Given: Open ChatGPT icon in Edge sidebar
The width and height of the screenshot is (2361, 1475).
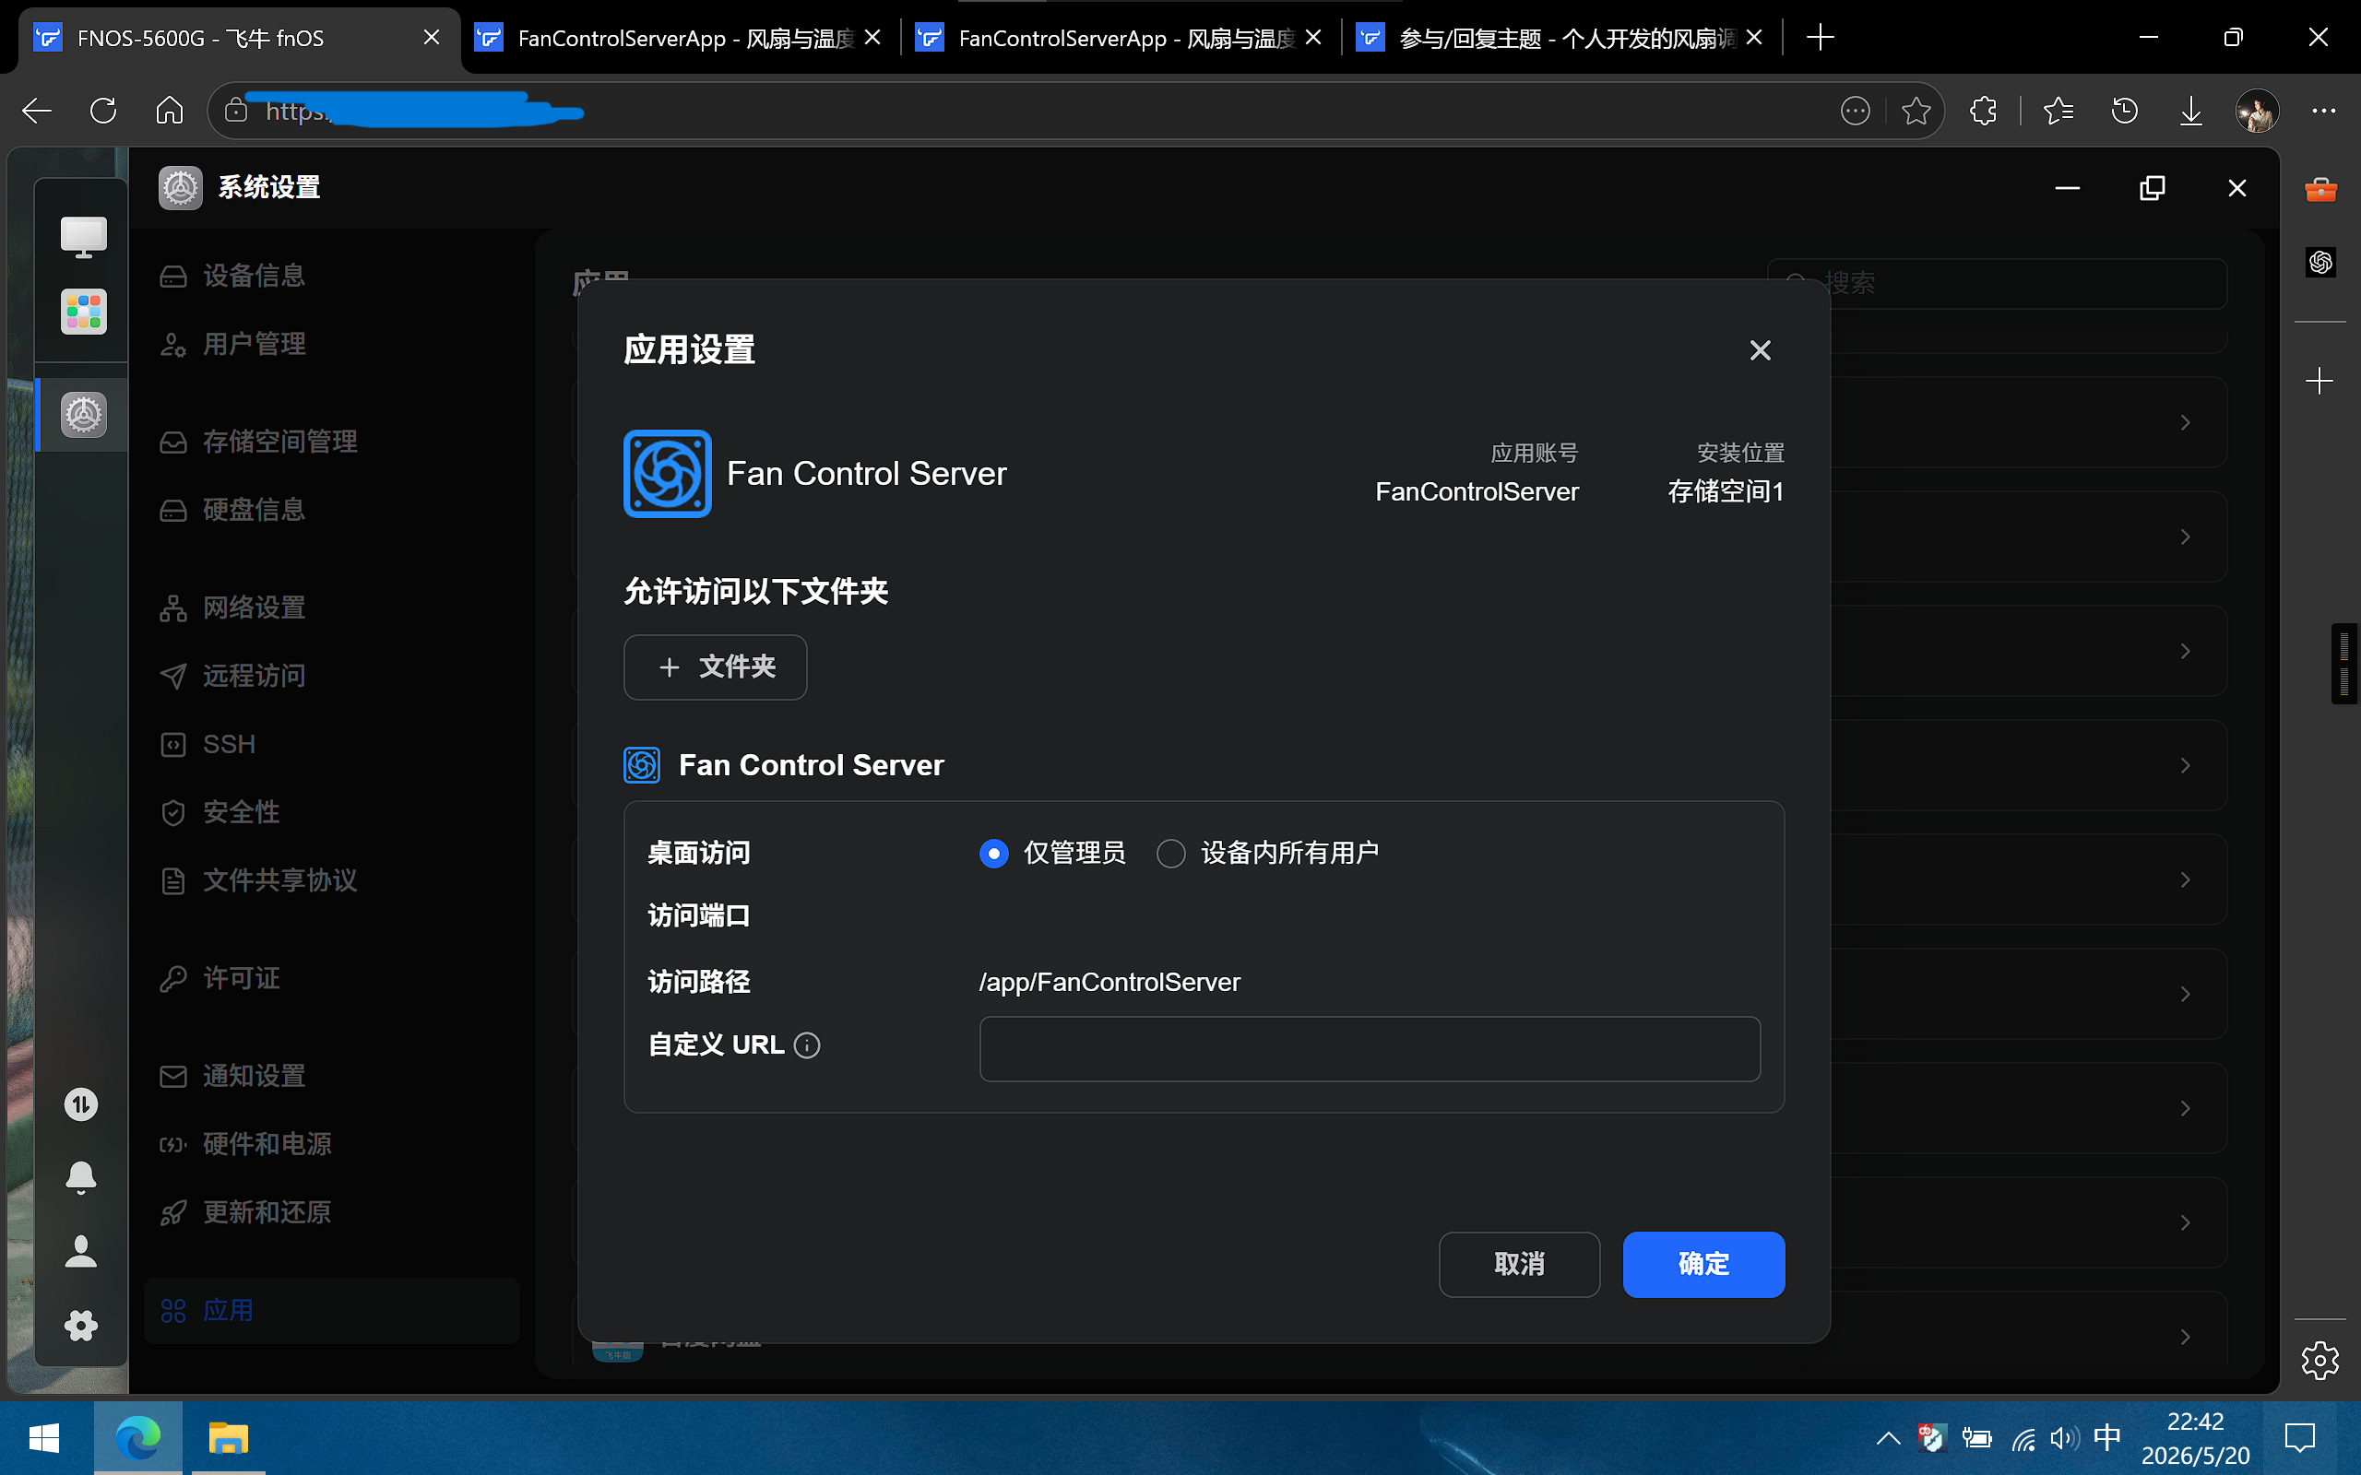Looking at the screenshot, I should pos(2320,263).
